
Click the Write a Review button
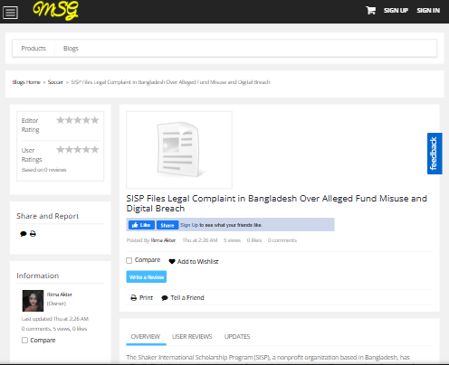(x=147, y=276)
